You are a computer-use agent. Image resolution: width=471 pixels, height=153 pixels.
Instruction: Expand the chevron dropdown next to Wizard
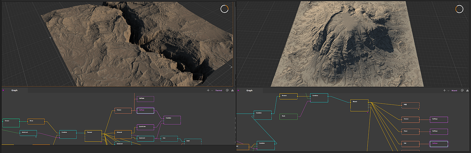point(449,90)
